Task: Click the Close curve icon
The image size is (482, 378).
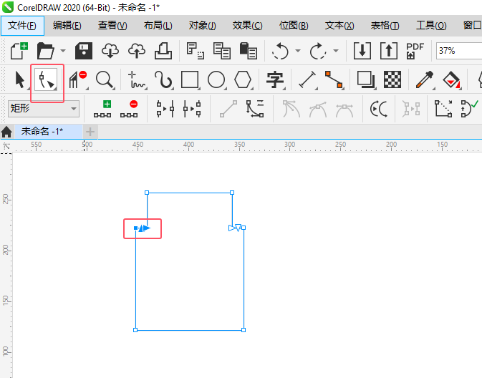Action: pos(469,109)
